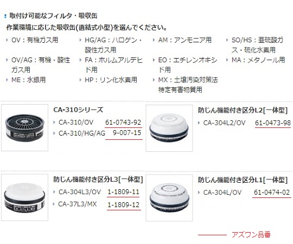Click the arrow beside OV：有機ガス用
The image size is (293, 244).
(x=7, y=40)
